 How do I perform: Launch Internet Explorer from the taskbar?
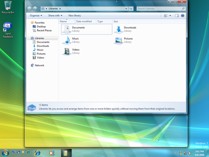pos(38,152)
